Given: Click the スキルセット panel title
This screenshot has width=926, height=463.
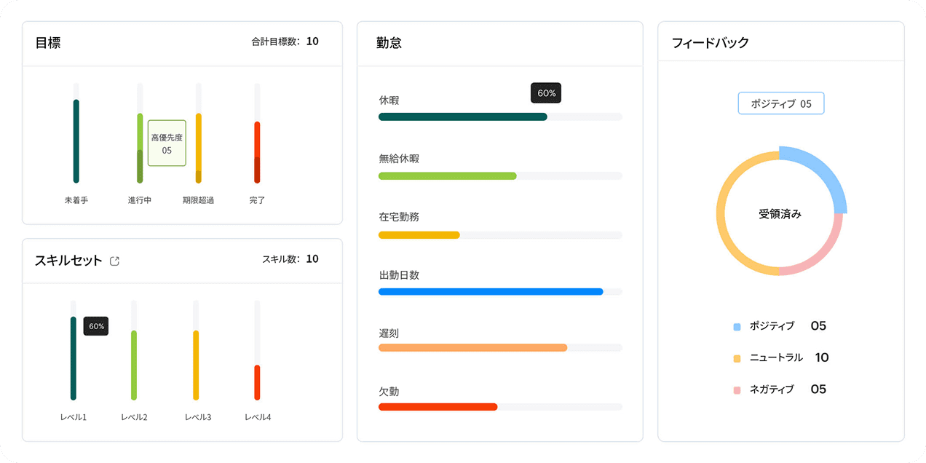Looking at the screenshot, I should [x=68, y=261].
